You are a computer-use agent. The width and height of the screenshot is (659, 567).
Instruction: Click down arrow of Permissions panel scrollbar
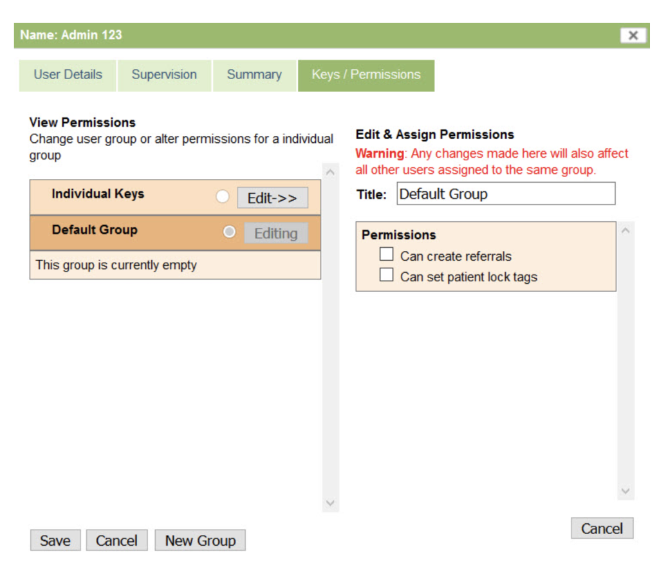(625, 490)
